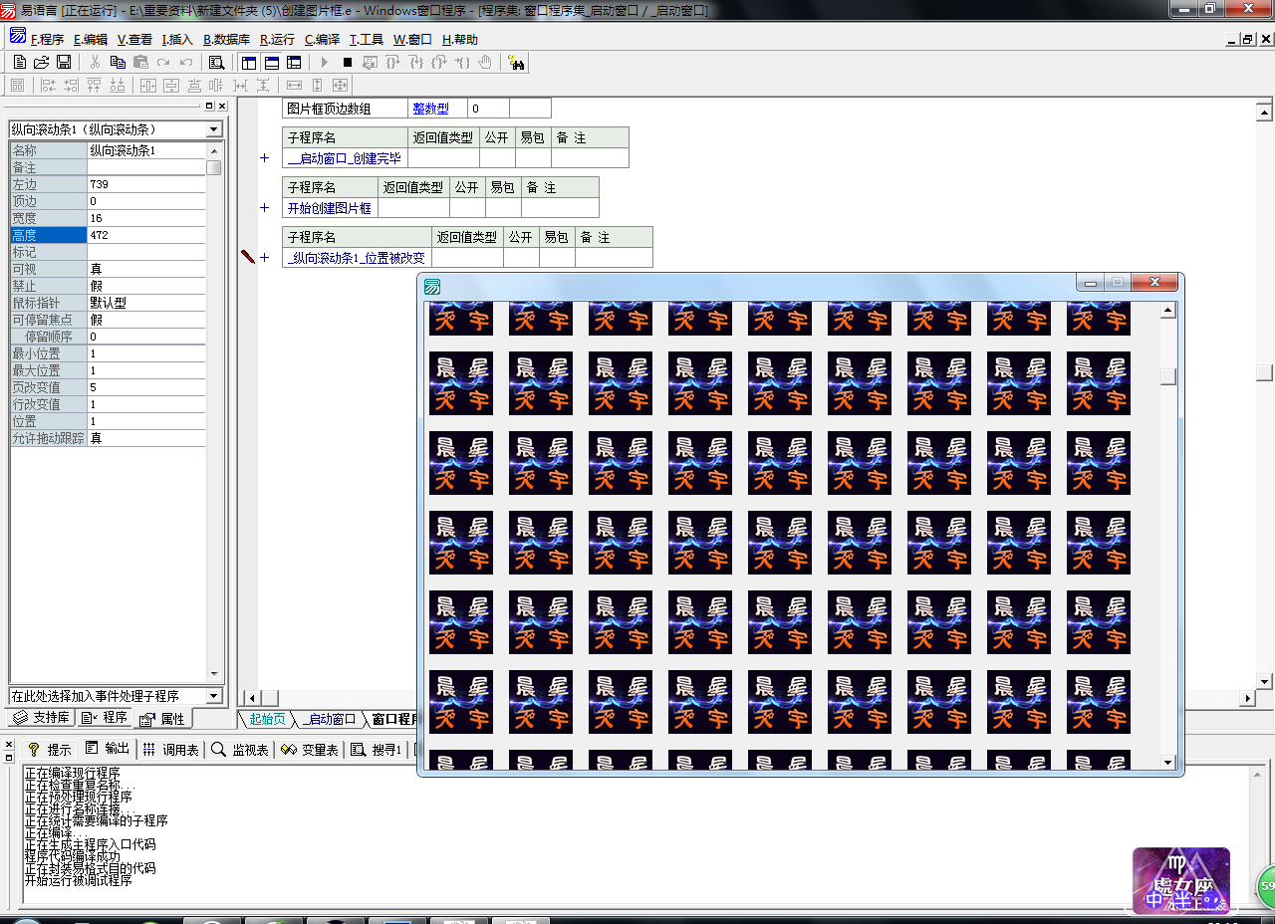The width and height of the screenshot is (1275, 924).
Task: Expand the __启动窗口_创建完毕 subroutine with its plus sign
Action: click(x=264, y=157)
